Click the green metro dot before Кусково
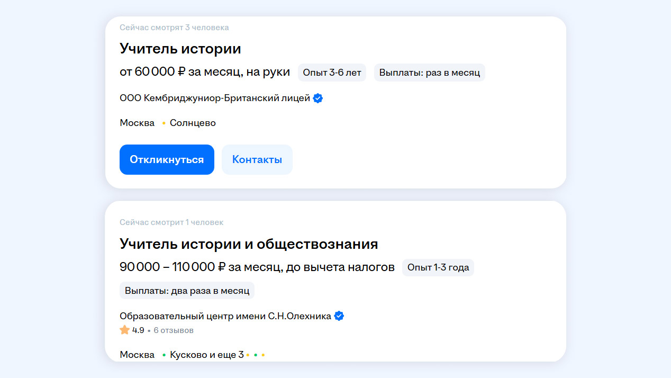This screenshot has width=671, height=378. coord(164,355)
